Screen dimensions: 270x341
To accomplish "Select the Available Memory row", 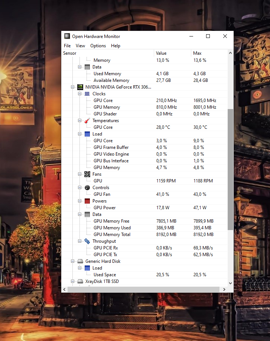I will [144, 80].
